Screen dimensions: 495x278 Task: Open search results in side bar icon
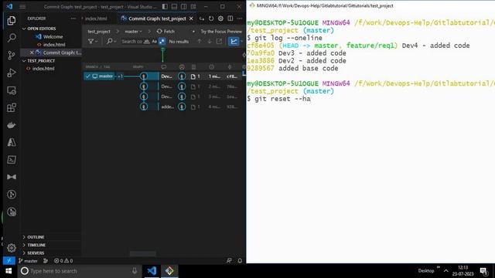click(x=219, y=41)
